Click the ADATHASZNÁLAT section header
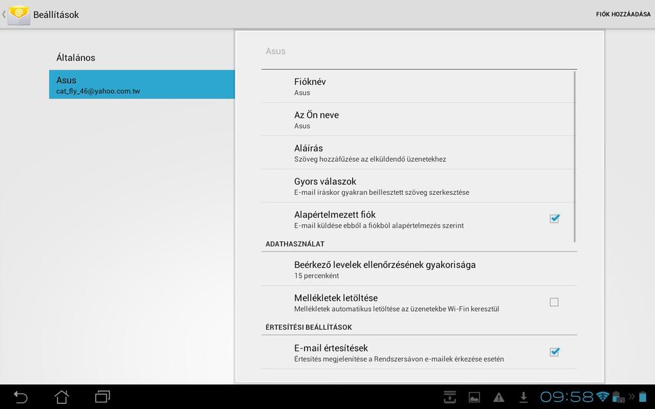Viewport: 655px width, 409px height. (295, 243)
